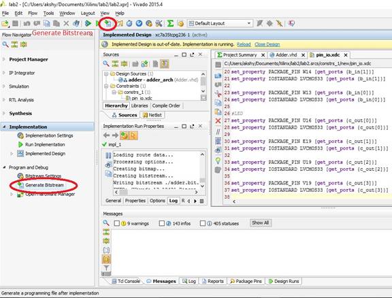Screen dimensions: 392x298
Task: Open the Properties tab of run properties
Action: point(135,201)
